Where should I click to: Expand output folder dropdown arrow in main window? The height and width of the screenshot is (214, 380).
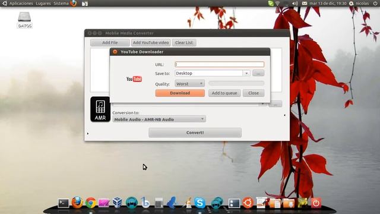[262, 104]
